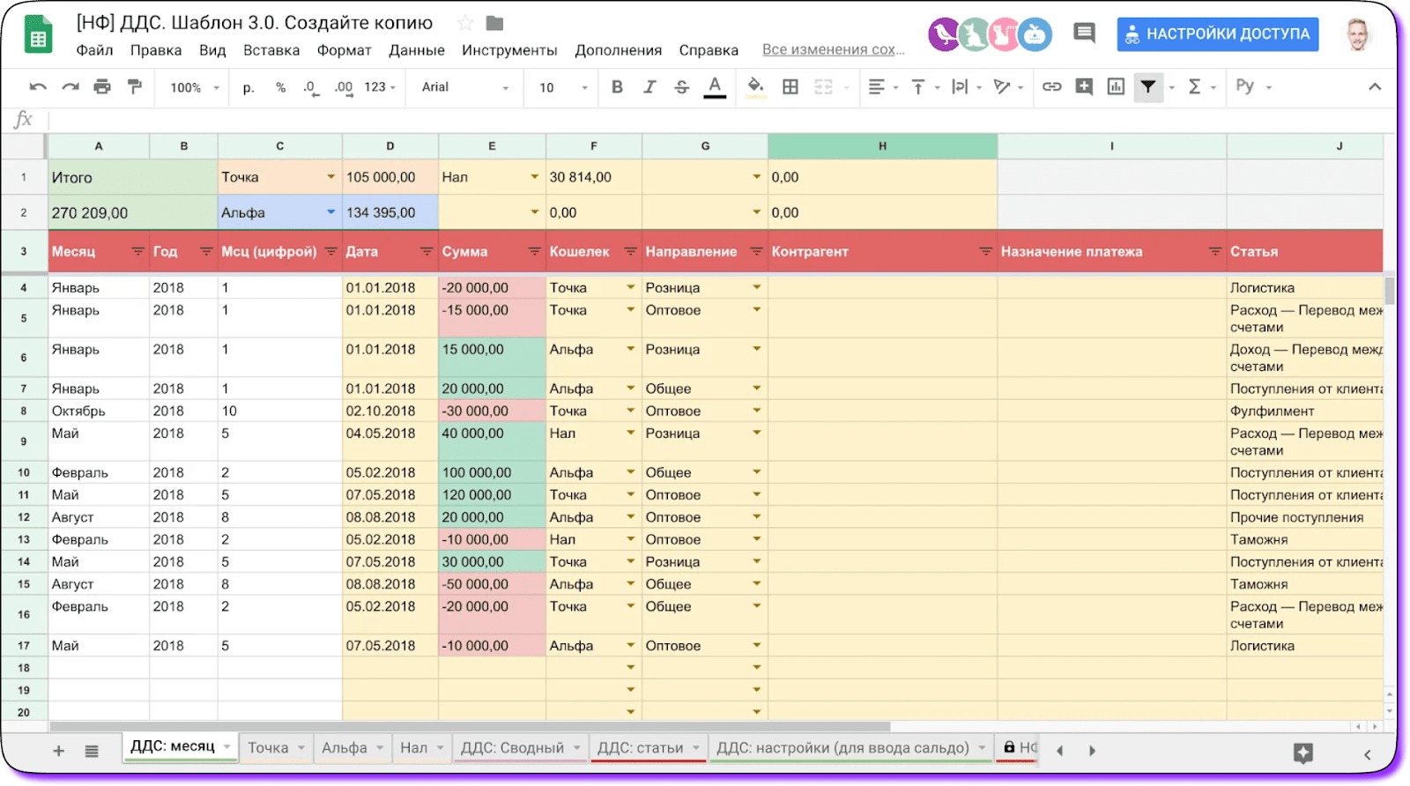Open the fill color bucket picker
The width and height of the screenshot is (1410, 786).
click(x=755, y=86)
